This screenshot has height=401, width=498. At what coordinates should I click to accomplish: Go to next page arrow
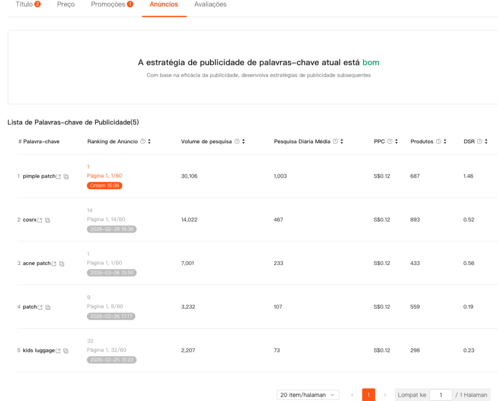385,395
